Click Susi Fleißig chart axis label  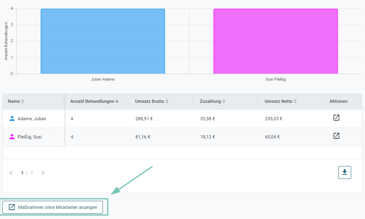coord(275,79)
